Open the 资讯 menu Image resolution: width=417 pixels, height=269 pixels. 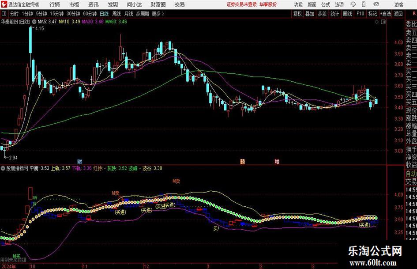94,4
